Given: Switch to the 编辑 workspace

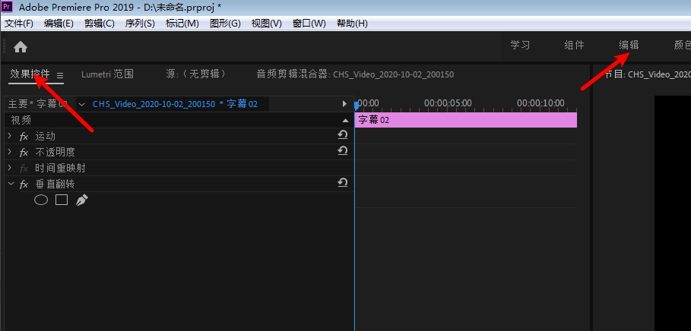Looking at the screenshot, I should click(629, 45).
